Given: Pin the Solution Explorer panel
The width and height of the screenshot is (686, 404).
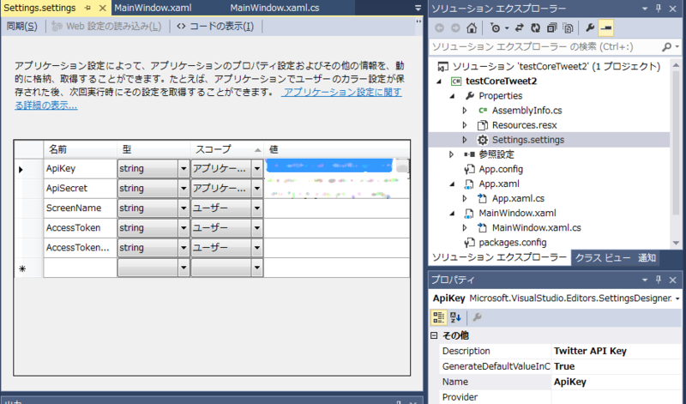Looking at the screenshot, I should [x=659, y=9].
